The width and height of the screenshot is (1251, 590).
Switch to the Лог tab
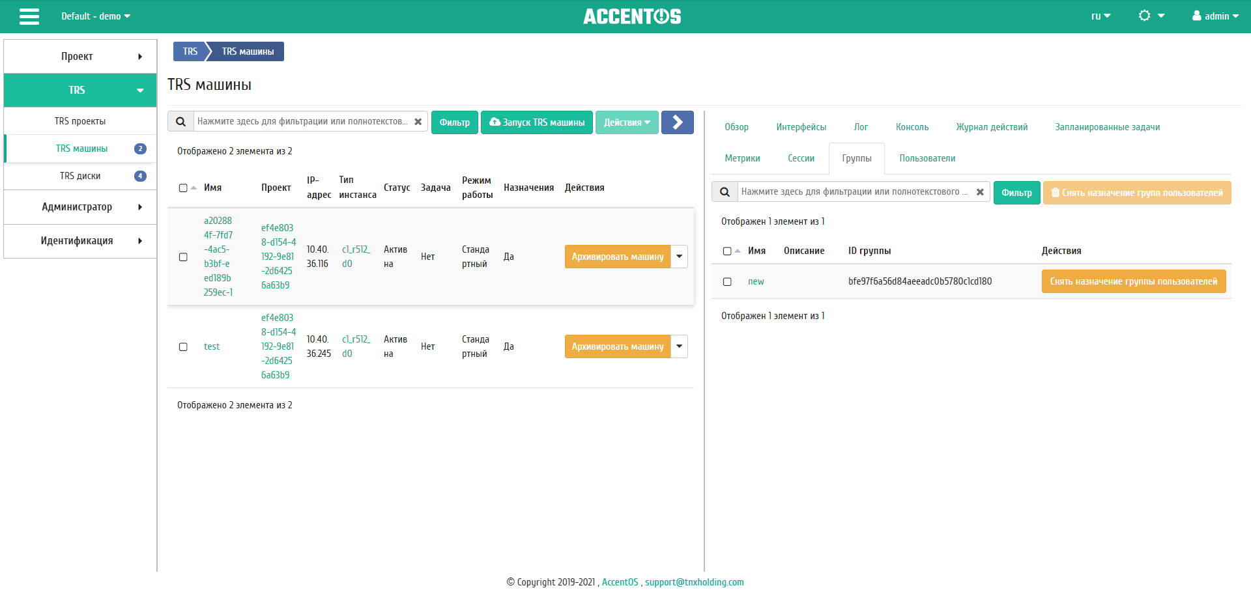[x=861, y=127]
